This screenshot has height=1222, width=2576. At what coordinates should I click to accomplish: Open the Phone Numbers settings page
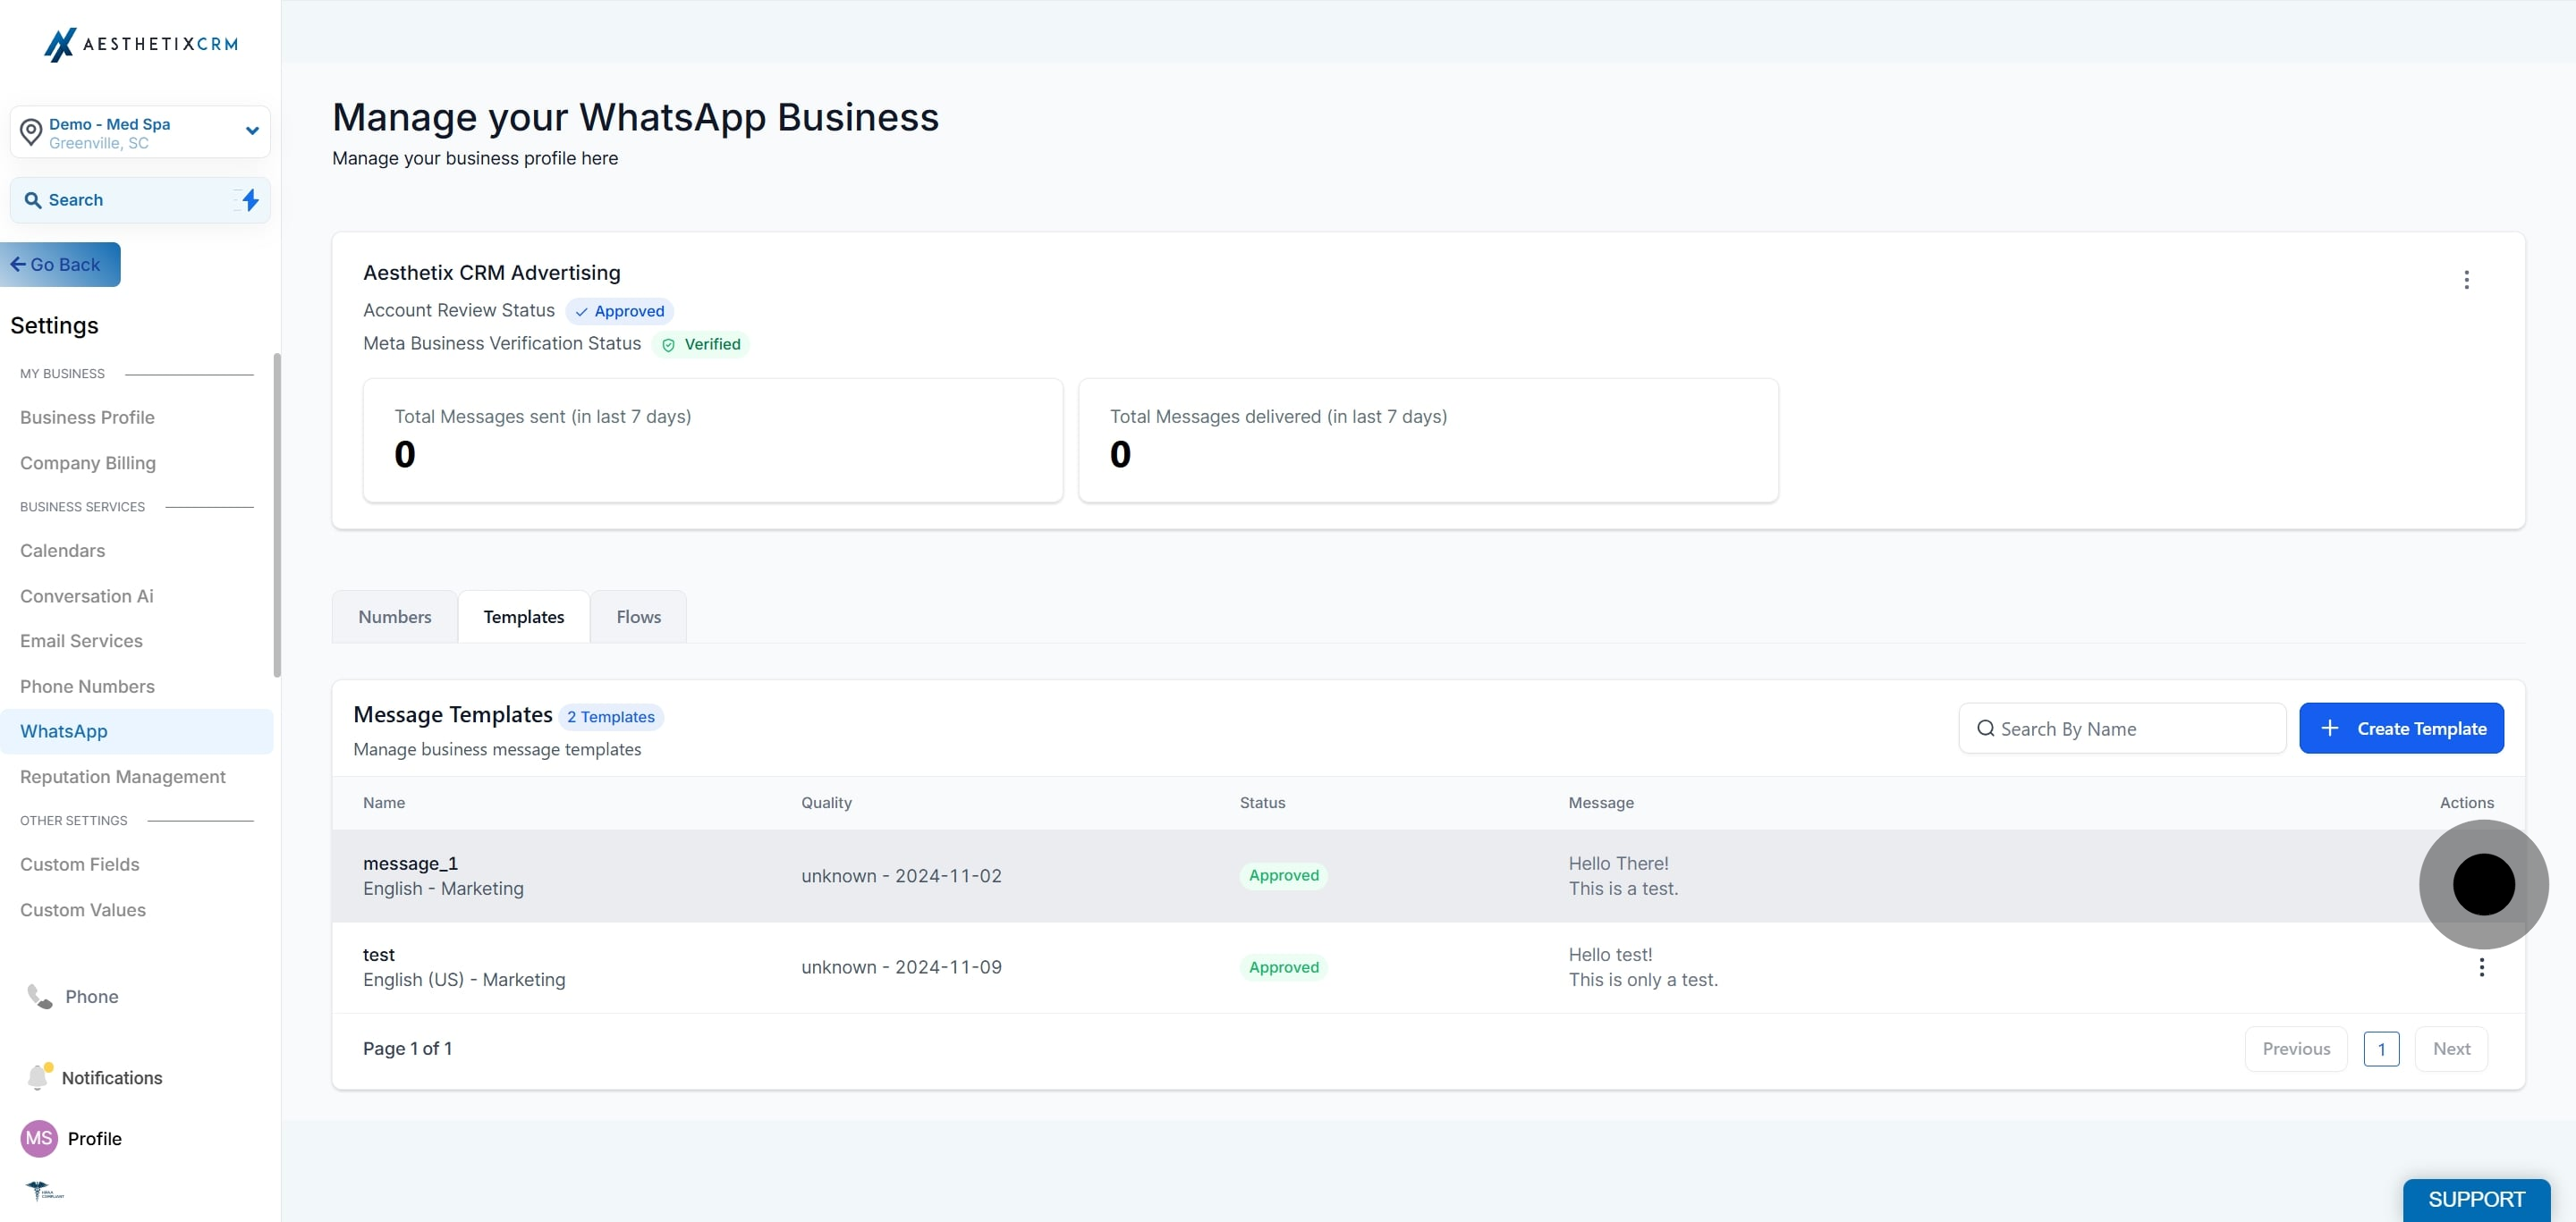click(x=87, y=687)
